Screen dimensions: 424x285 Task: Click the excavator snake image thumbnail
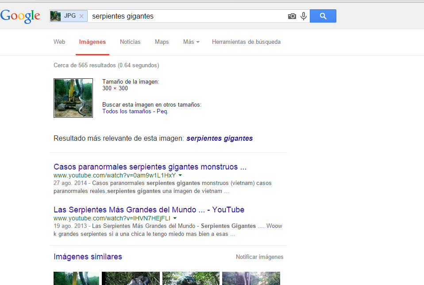73,98
